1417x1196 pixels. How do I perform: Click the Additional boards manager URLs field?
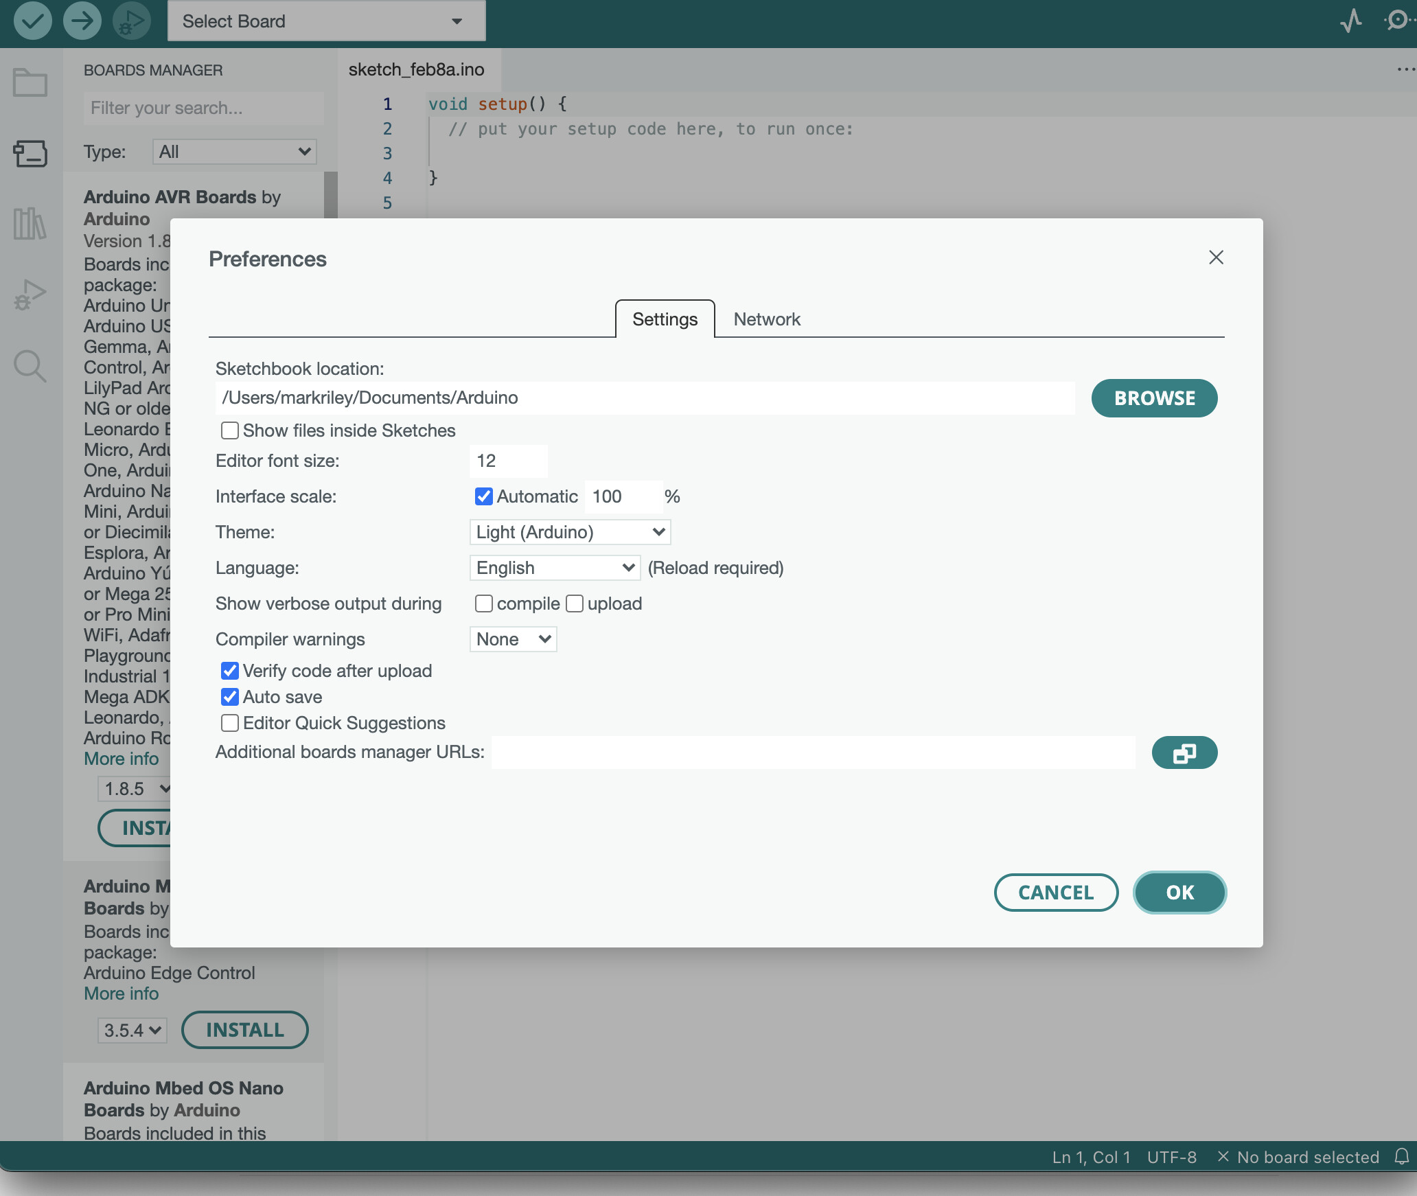click(813, 752)
